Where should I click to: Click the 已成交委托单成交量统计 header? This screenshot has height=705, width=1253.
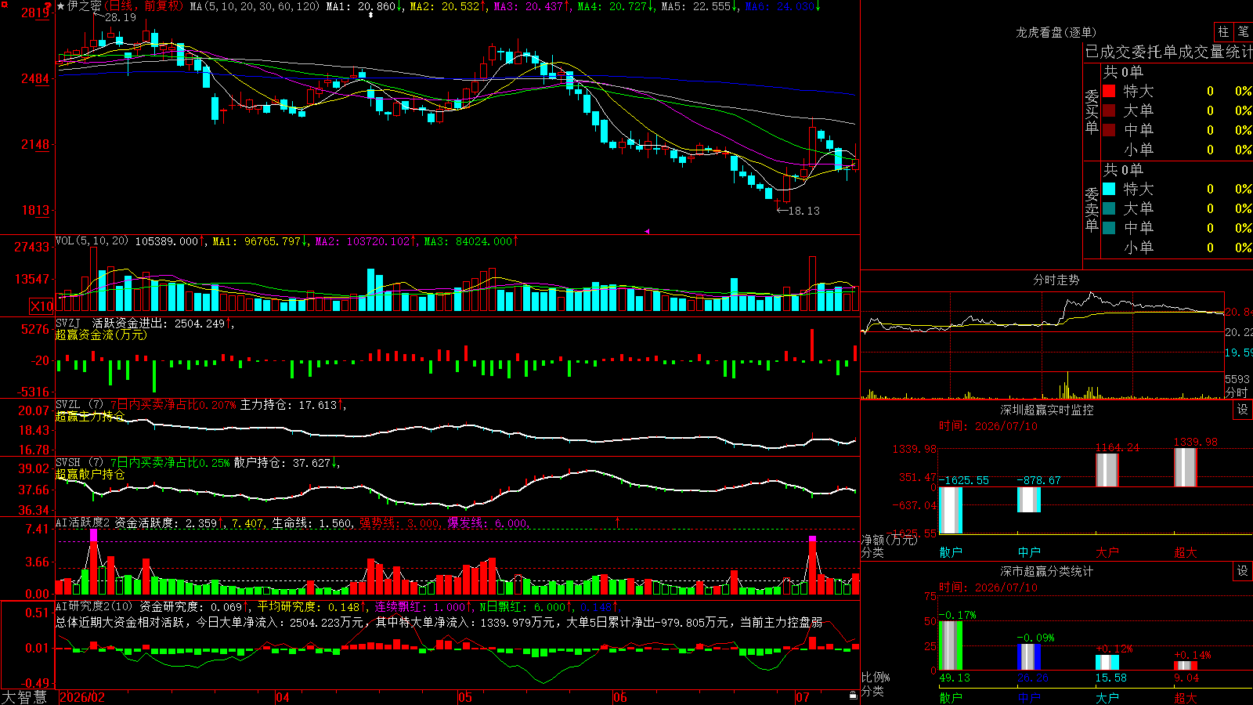pyautogui.click(x=1168, y=52)
